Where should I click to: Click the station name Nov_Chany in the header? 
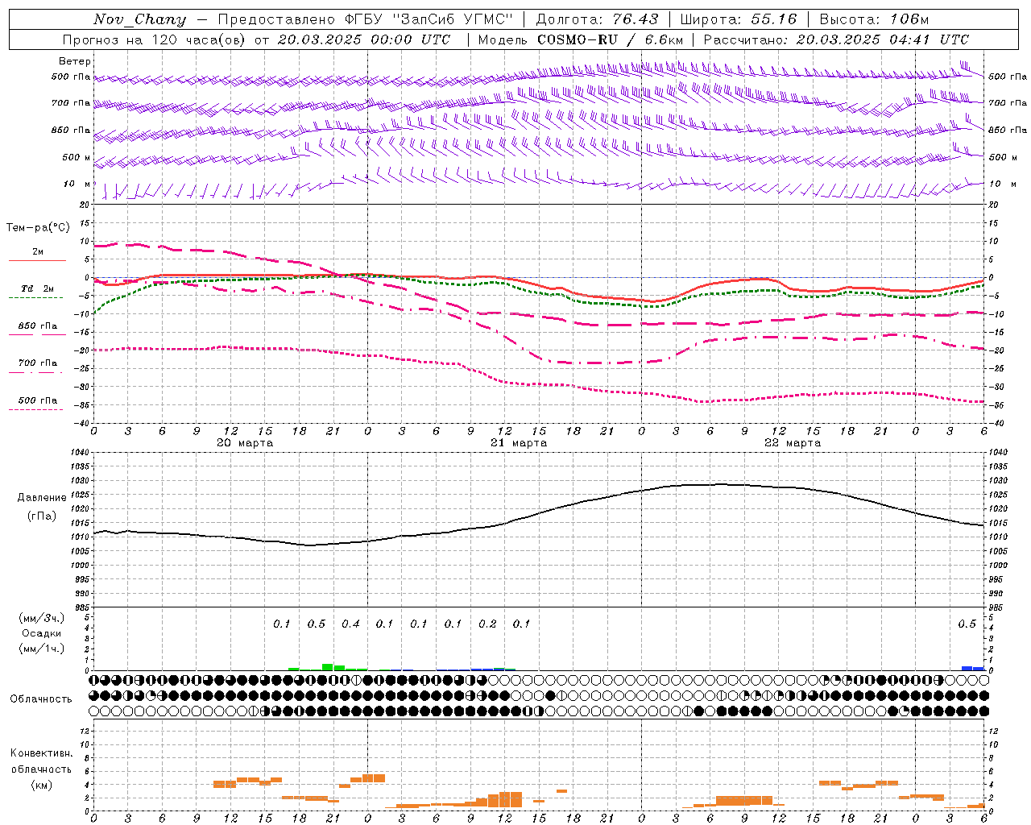tap(139, 19)
